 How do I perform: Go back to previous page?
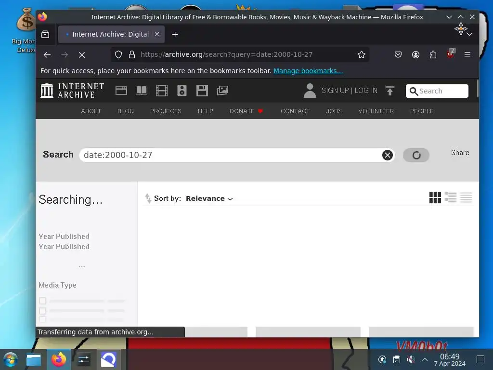tap(47, 55)
